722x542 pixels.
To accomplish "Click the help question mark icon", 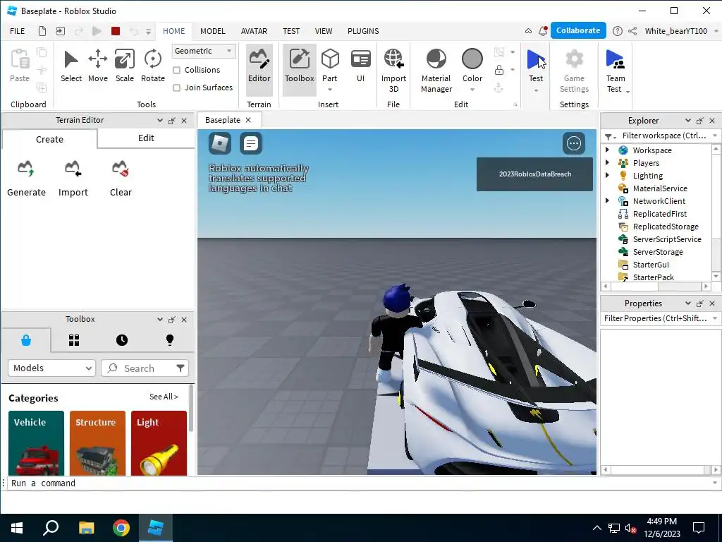I will pos(618,31).
